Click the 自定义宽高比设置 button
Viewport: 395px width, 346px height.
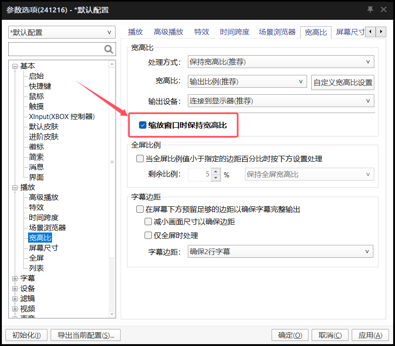(x=343, y=83)
